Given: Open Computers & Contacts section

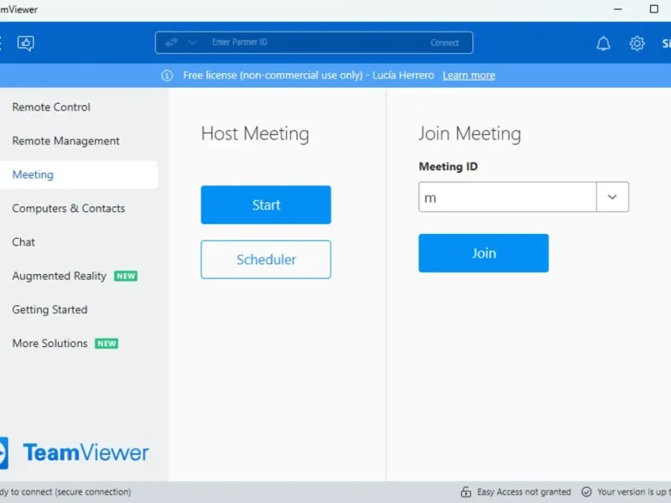Looking at the screenshot, I should (69, 208).
